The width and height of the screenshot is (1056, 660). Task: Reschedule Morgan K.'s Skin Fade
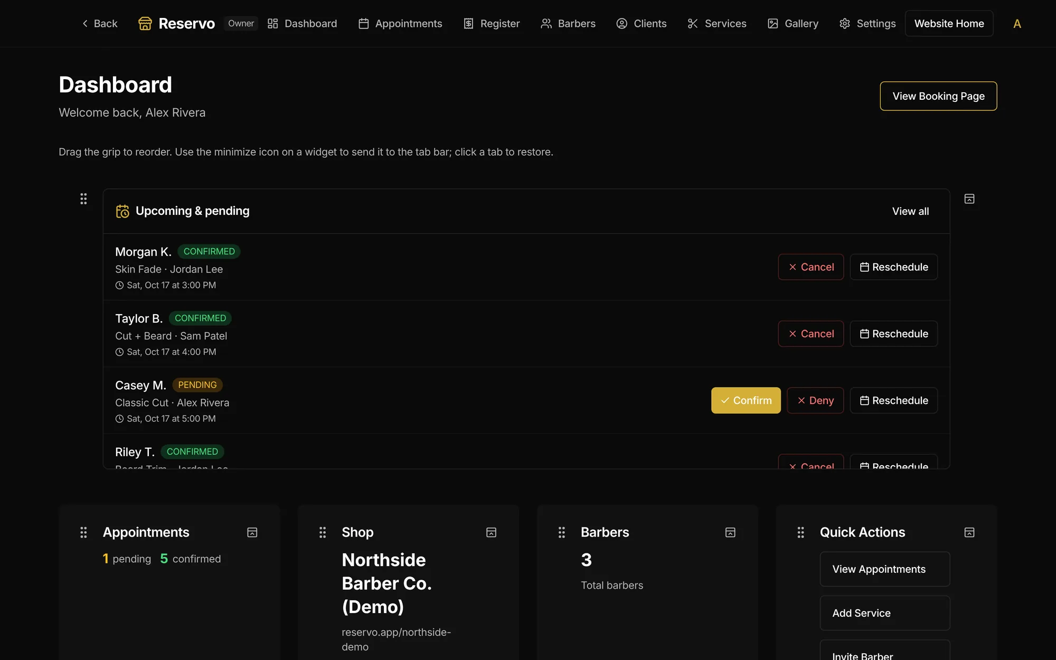[893, 267]
